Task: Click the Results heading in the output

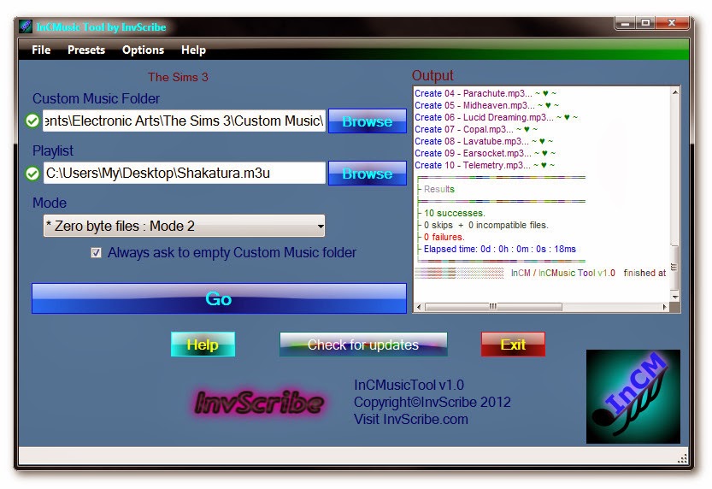Action: point(438,189)
